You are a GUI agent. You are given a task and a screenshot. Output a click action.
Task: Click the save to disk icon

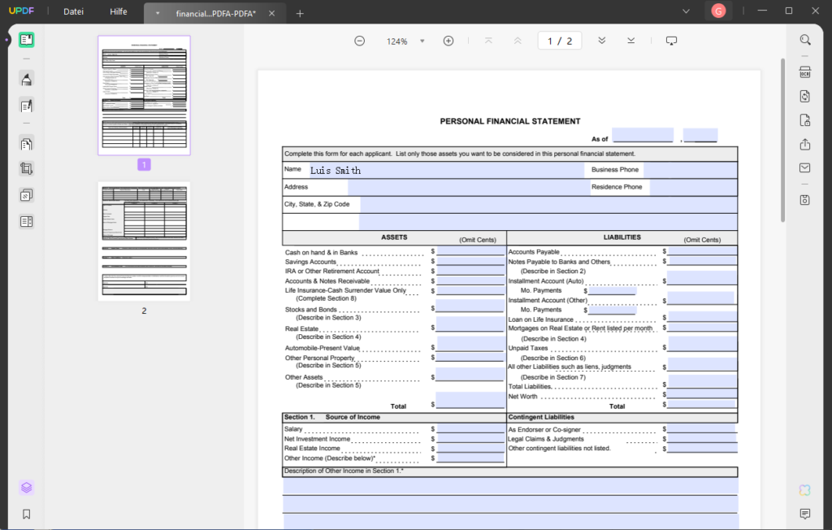click(804, 200)
